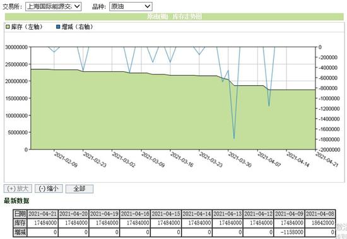
Task: Click the 2021-03-30 axis date label
Action: click(x=240, y=160)
